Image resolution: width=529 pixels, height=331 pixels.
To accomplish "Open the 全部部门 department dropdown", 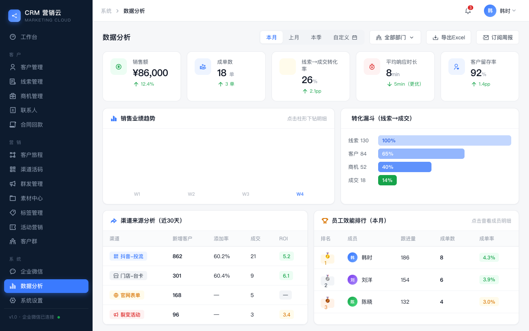I will pos(395,37).
